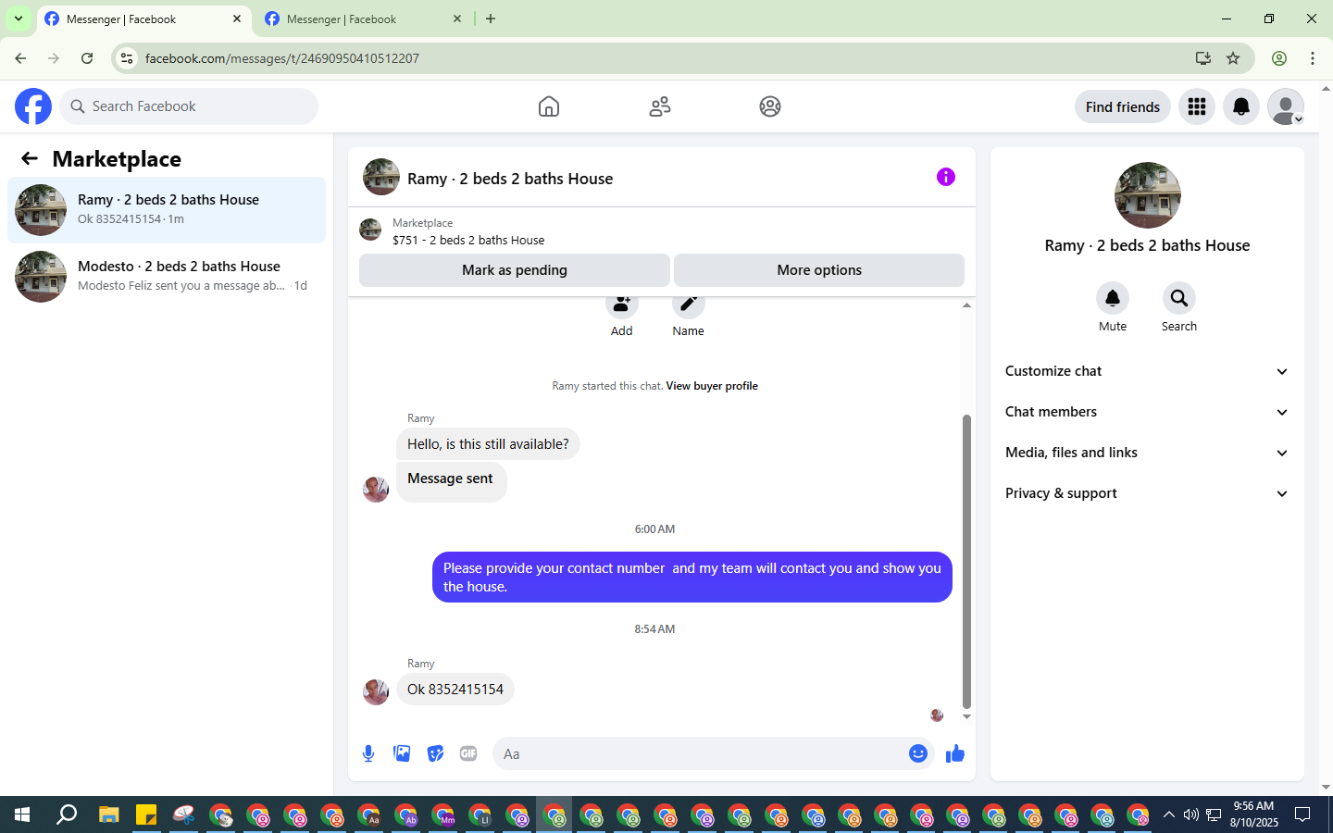Click the 'Ok 8352415154' message bubble
1333x833 pixels.
coord(455,690)
